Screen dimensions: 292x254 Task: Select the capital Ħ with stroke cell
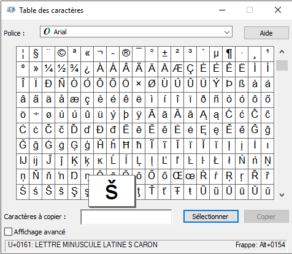tap(126, 146)
